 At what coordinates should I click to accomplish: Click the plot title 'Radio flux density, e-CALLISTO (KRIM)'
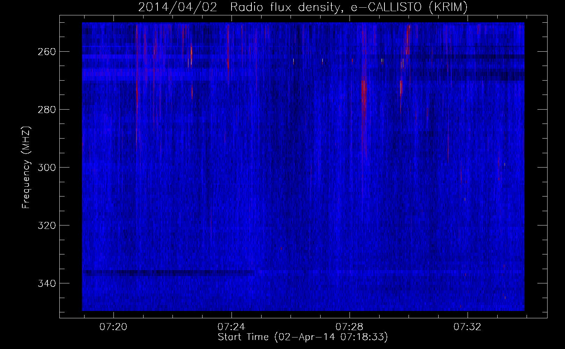pyautogui.click(x=348, y=7)
